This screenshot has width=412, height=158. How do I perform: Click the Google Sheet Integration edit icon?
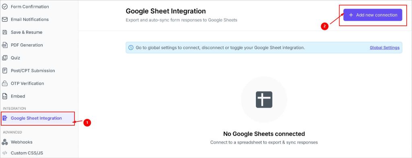[5, 118]
